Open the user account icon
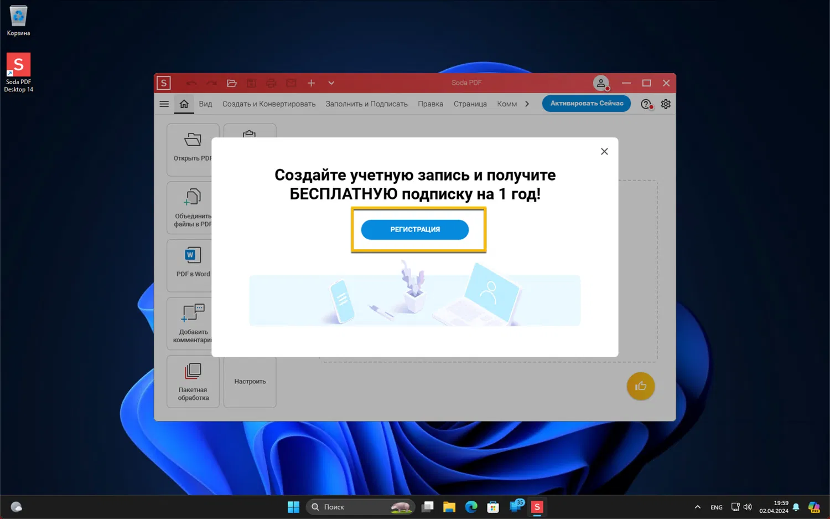 (601, 83)
